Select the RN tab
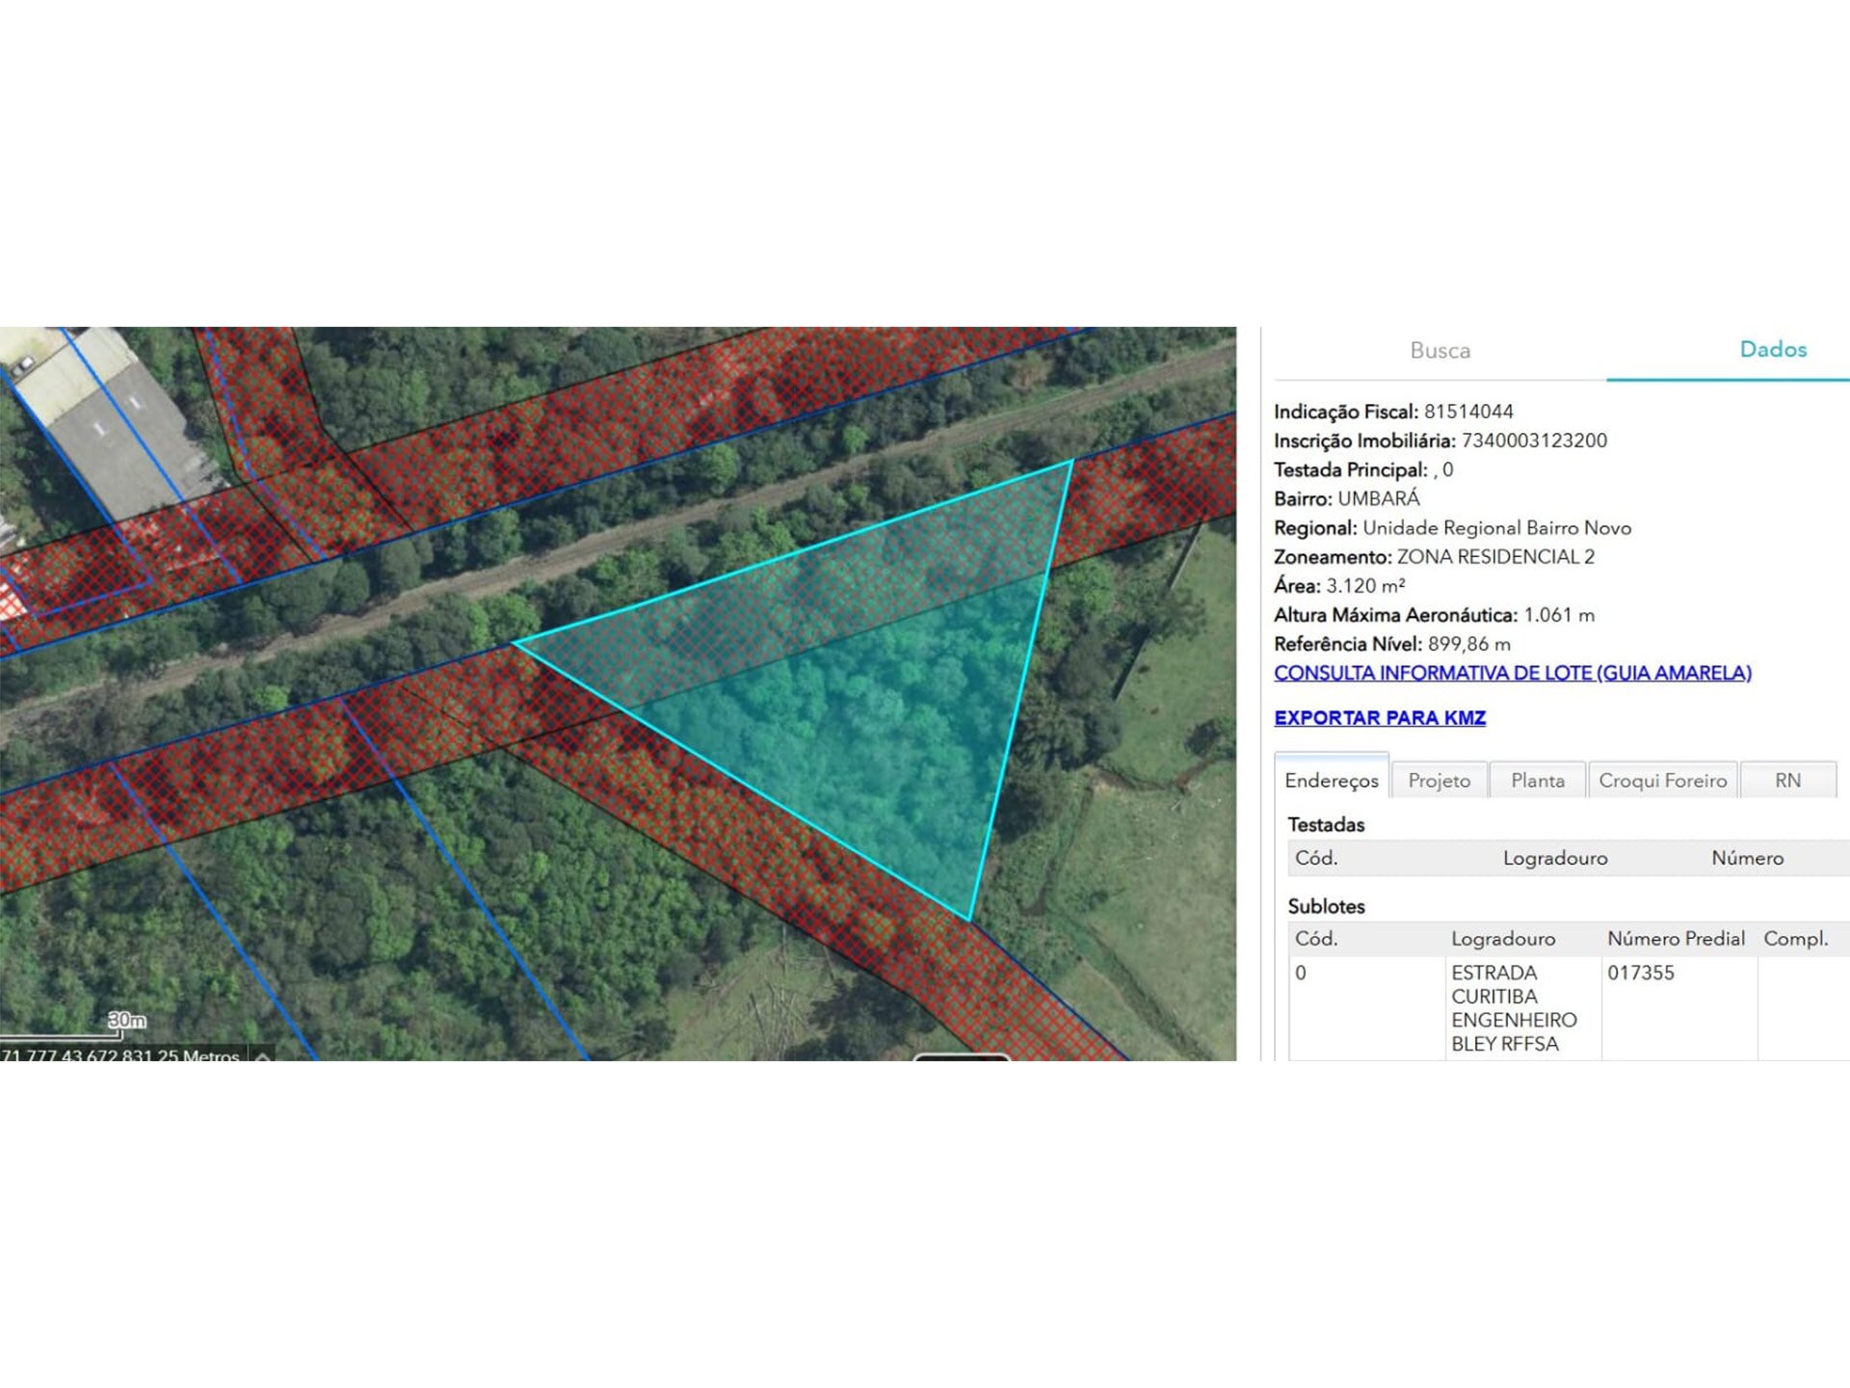The height and width of the screenshot is (1388, 1850). click(1787, 780)
